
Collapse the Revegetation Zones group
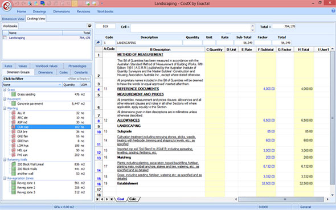coord(5,178)
